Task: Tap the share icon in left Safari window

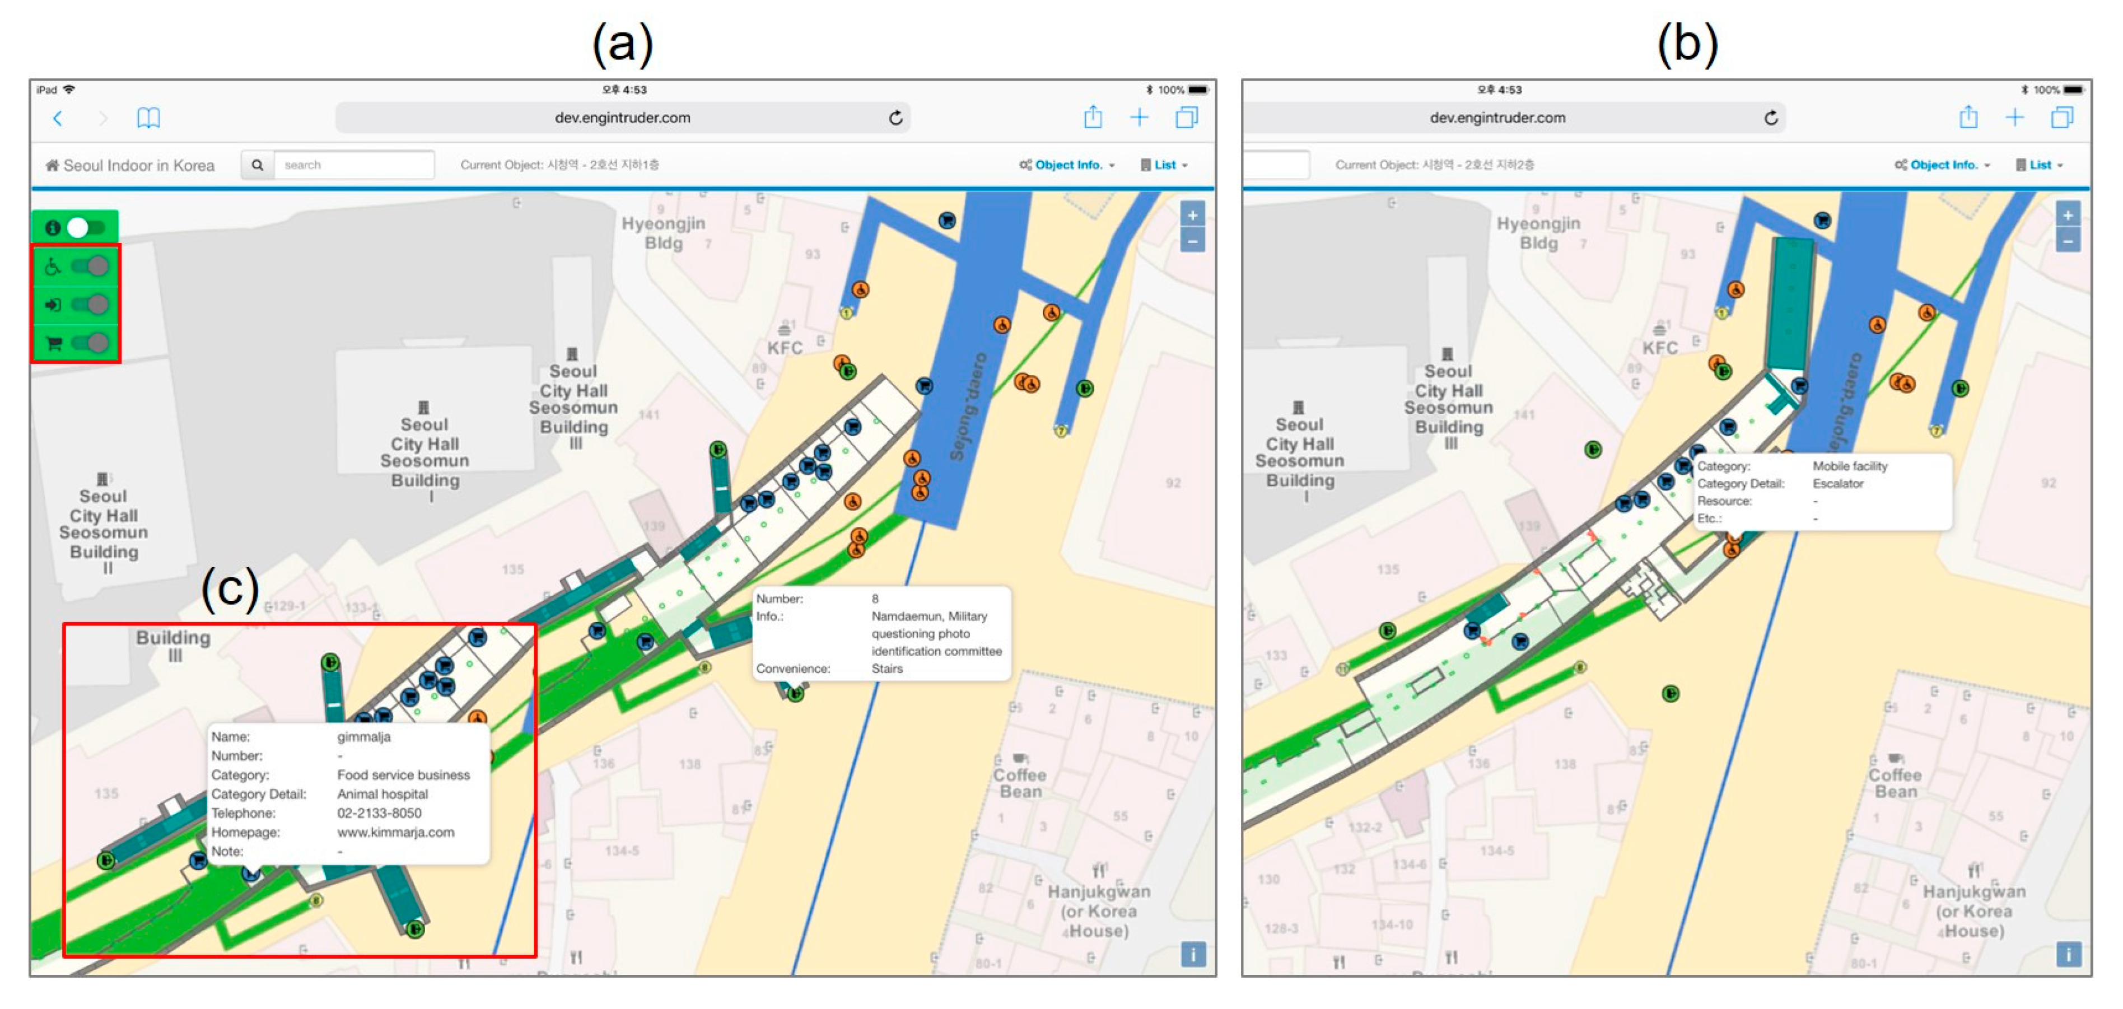Action: (x=1092, y=117)
